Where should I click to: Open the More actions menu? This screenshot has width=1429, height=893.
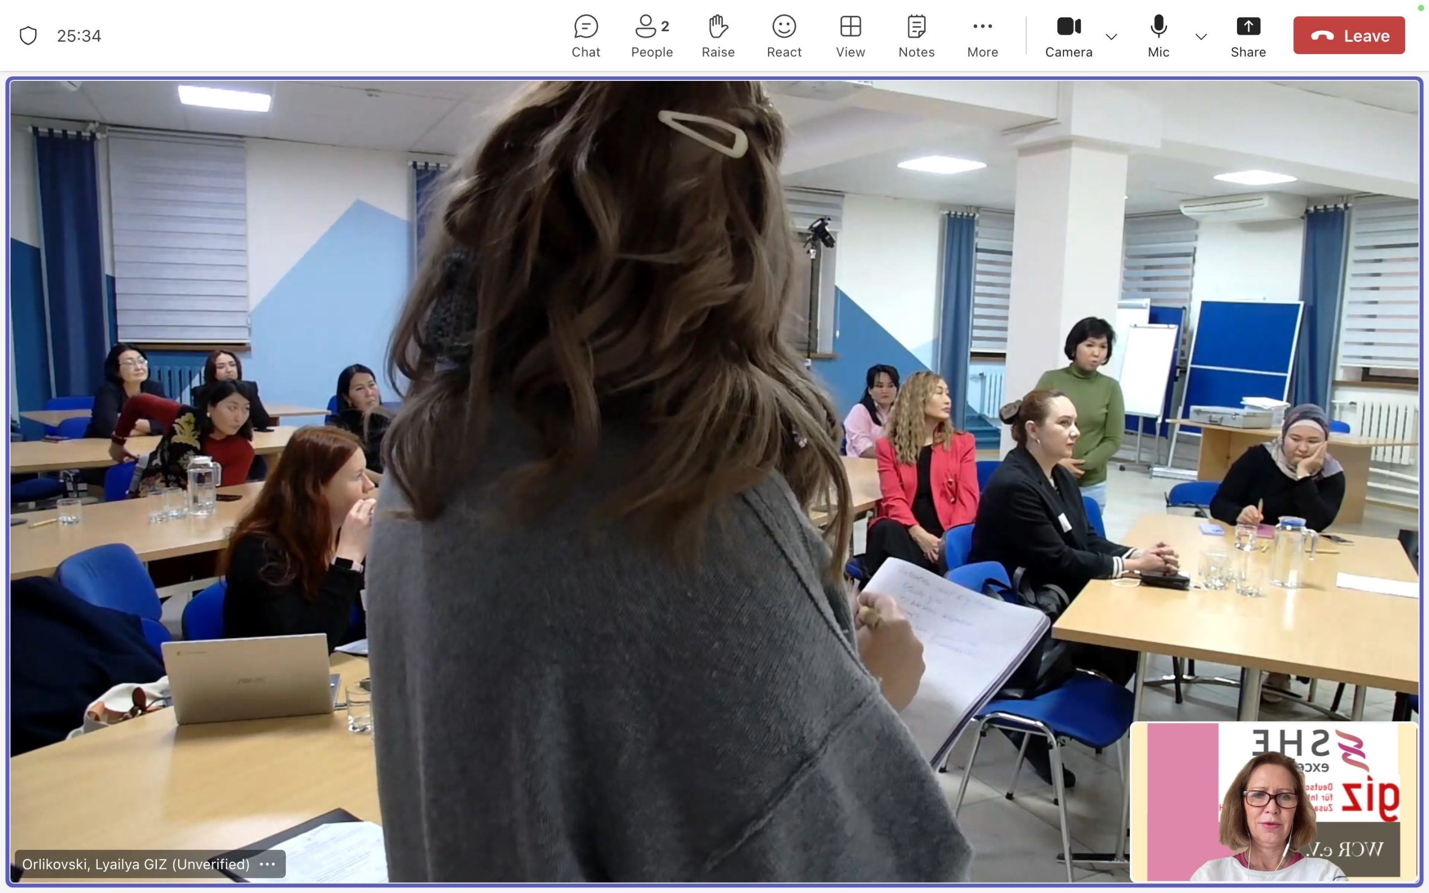(x=982, y=36)
